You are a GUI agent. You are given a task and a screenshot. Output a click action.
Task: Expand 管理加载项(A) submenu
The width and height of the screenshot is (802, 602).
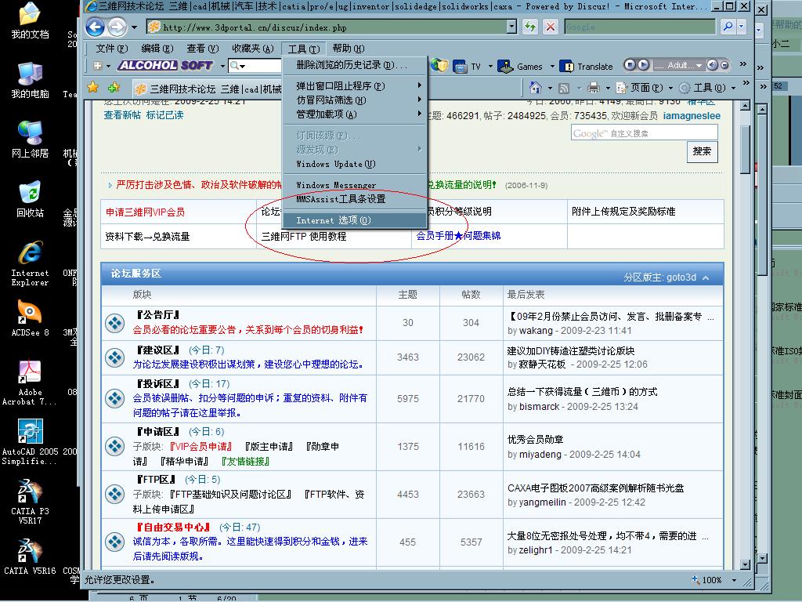pos(355,114)
